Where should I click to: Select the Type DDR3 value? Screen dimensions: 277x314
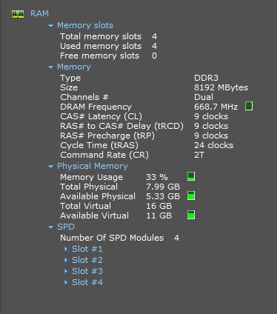[206, 78]
